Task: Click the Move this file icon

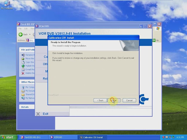Action: (x=23, y=59)
